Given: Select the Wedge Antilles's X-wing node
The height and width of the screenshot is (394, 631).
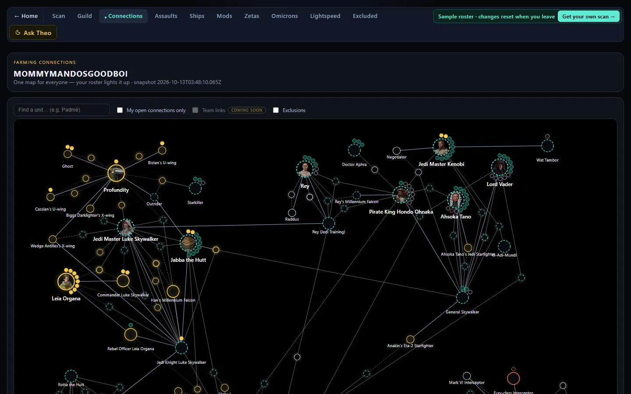Looking at the screenshot, I should pos(53,239).
